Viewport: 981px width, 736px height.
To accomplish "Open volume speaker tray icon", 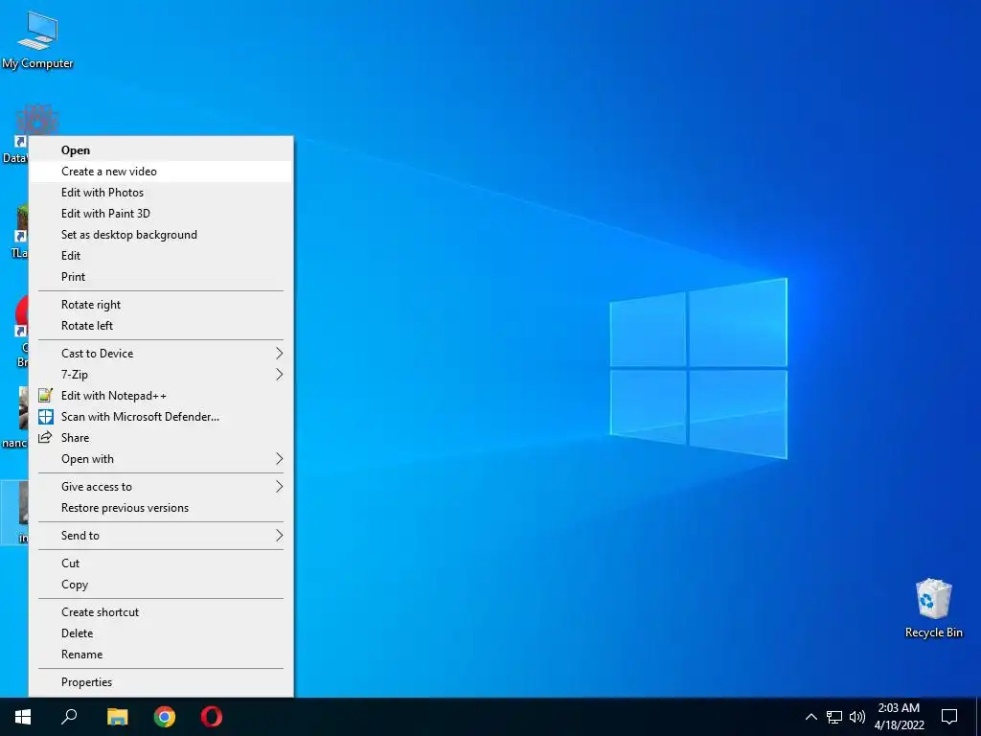I will click(857, 717).
